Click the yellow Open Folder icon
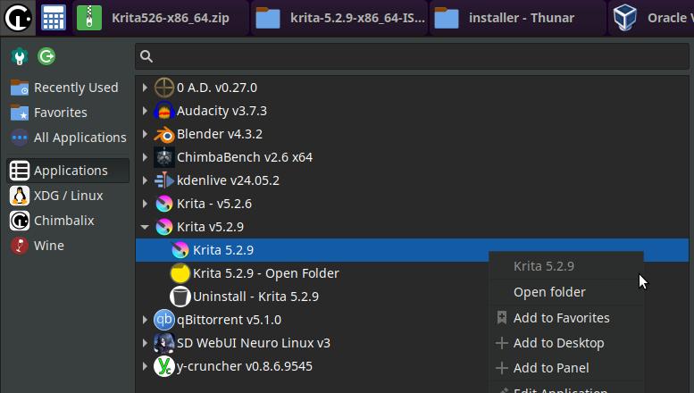This screenshot has width=694, height=393. coord(180,273)
